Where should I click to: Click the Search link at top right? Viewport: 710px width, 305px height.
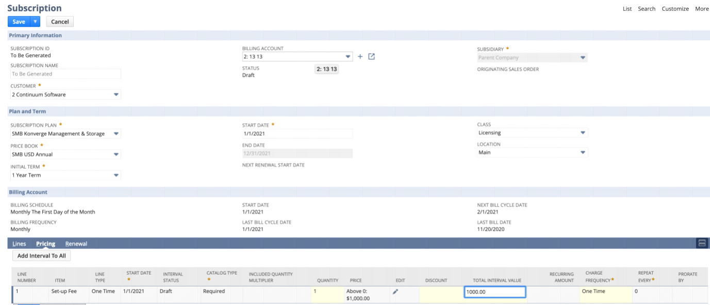647,9
